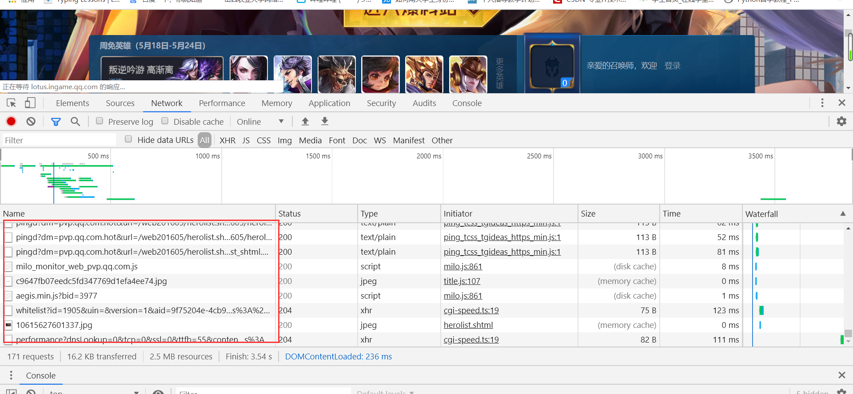
Task: Sort by the Size column header
Action: pyautogui.click(x=618, y=213)
